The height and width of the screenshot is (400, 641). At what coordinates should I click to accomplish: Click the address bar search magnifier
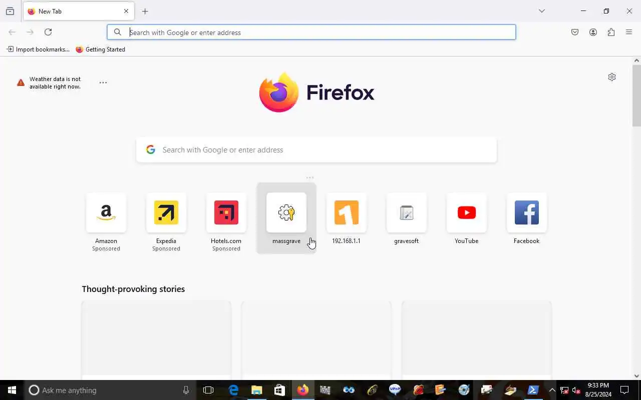point(118,32)
